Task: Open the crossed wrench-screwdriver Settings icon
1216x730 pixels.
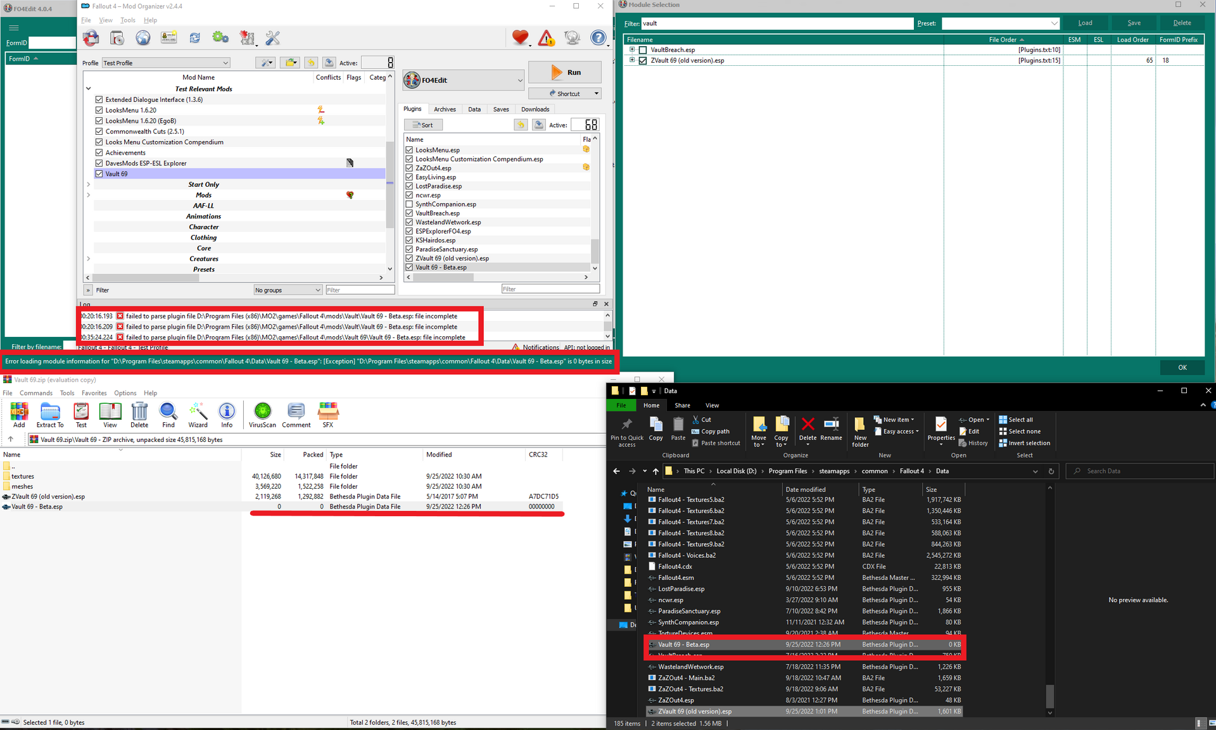Action: [x=273, y=38]
